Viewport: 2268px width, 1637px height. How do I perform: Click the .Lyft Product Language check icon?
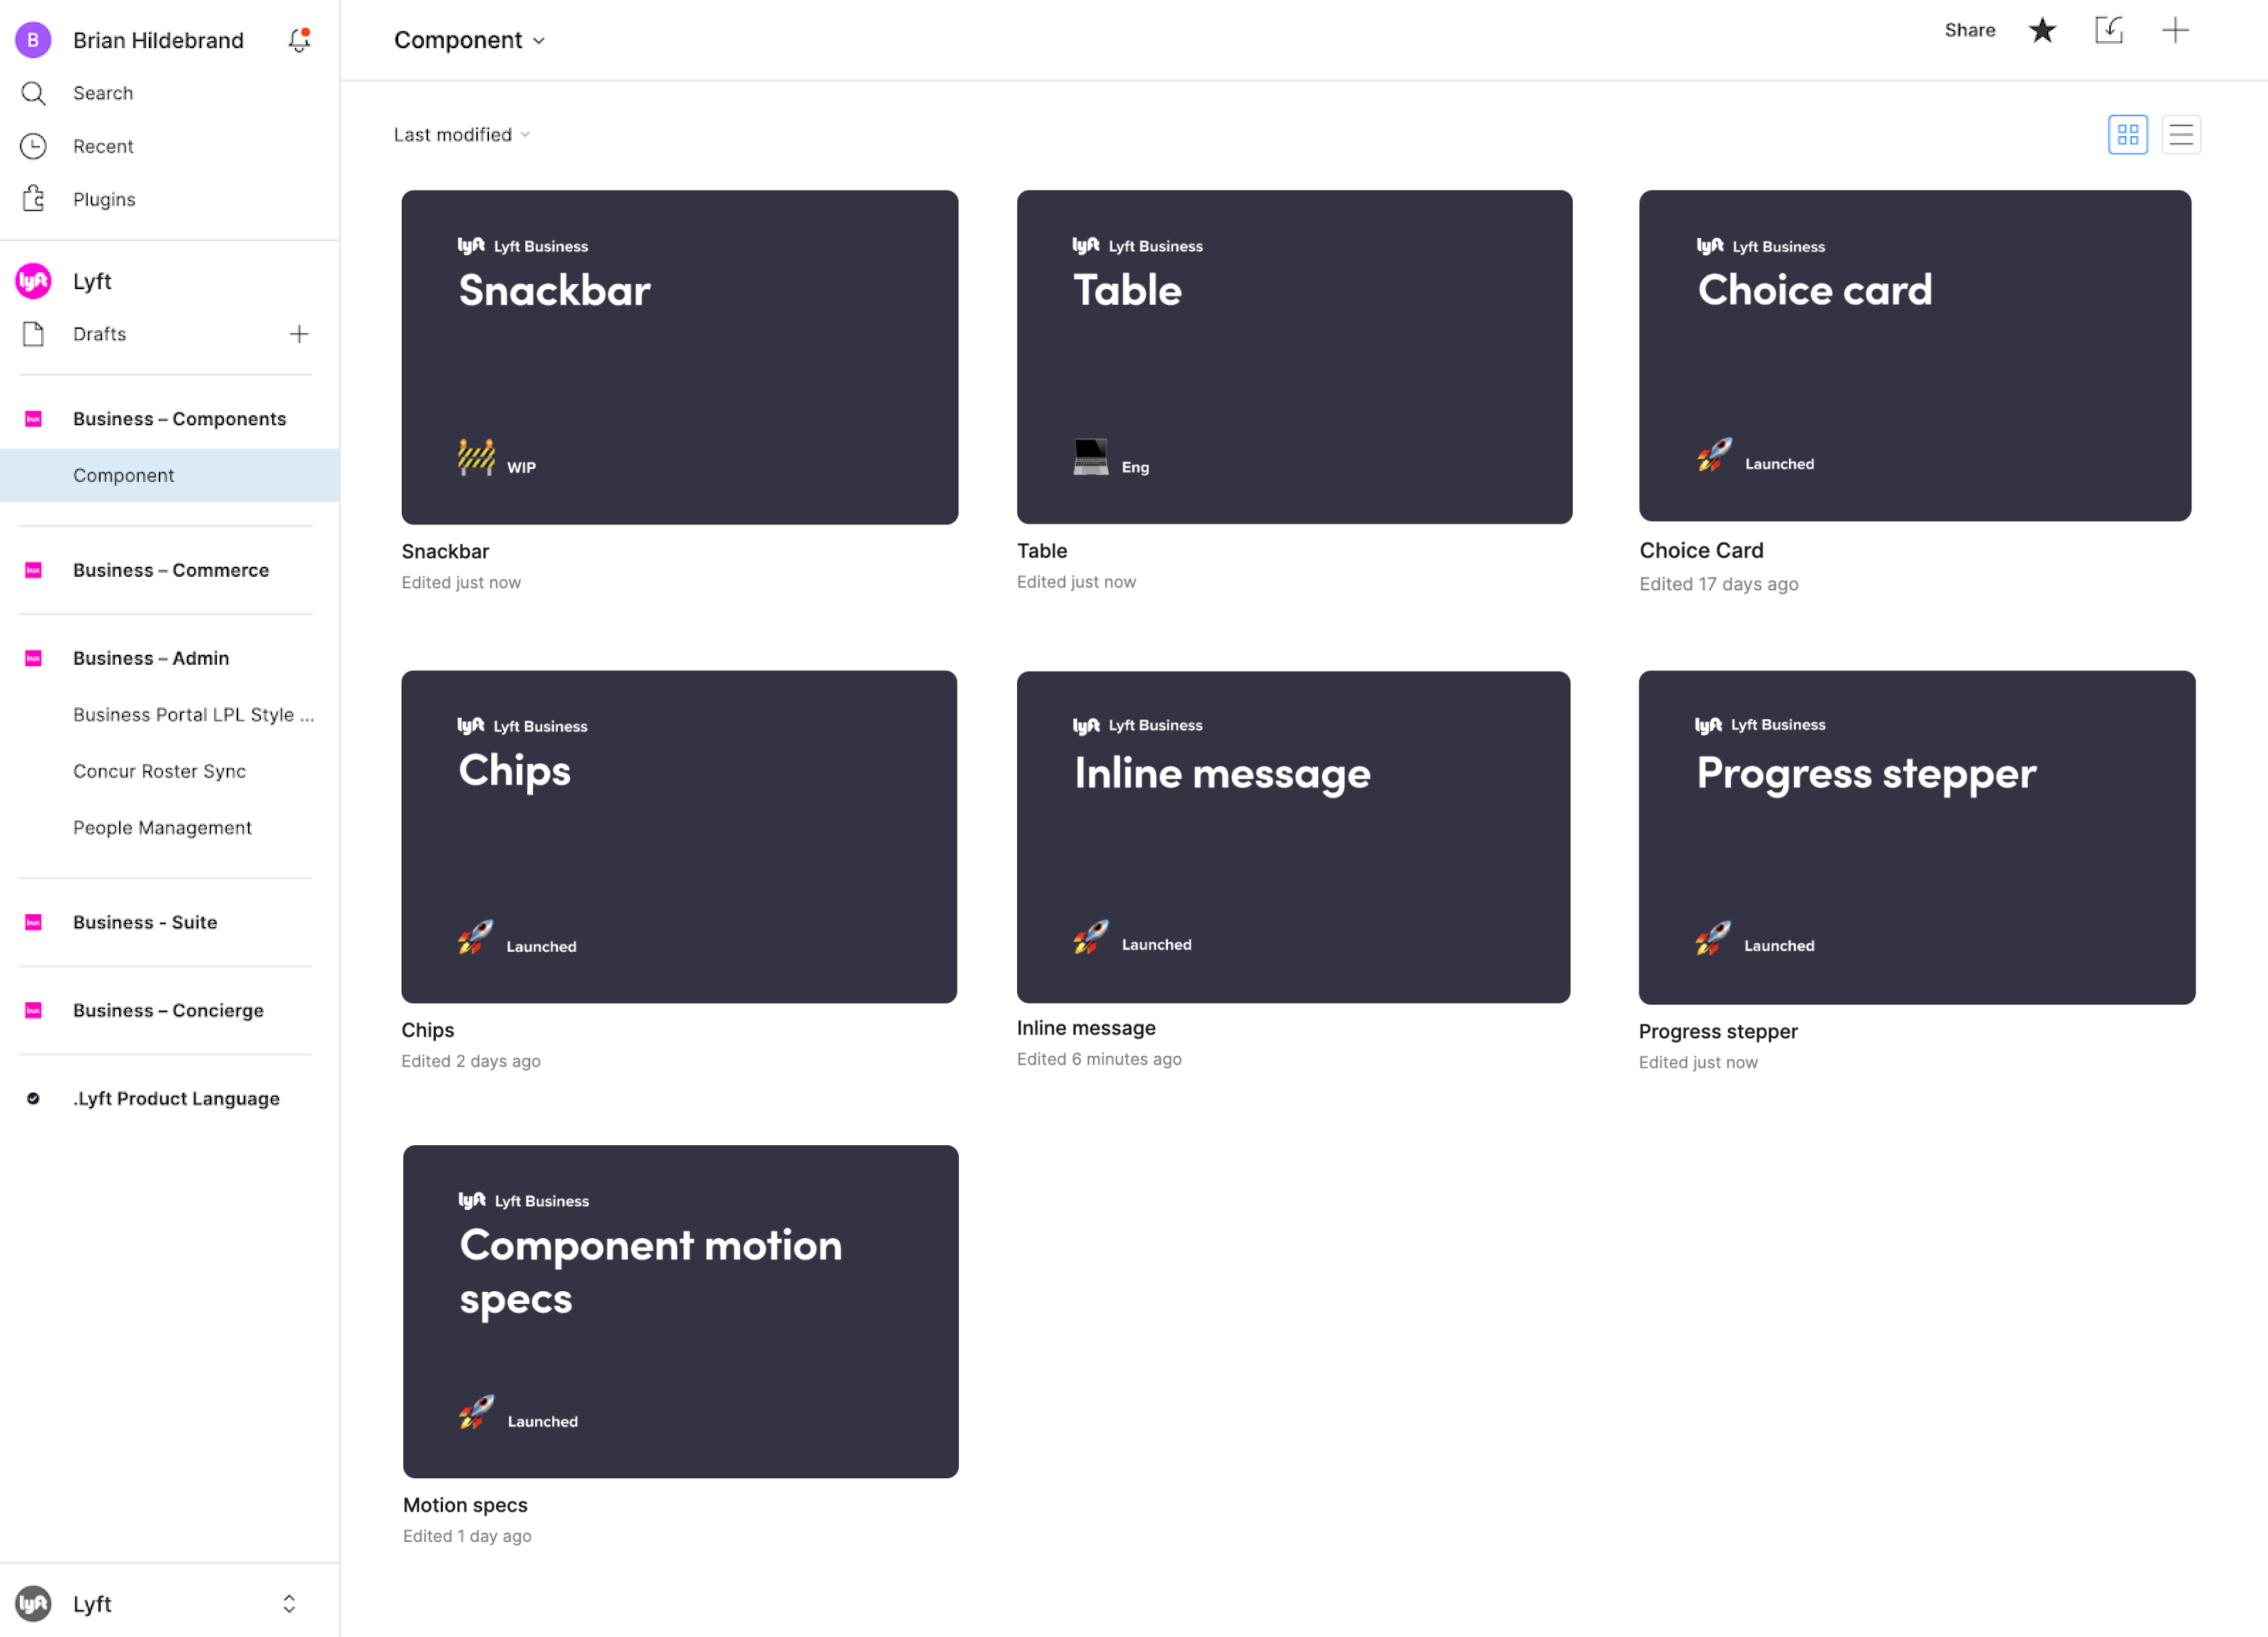(x=33, y=1098)
